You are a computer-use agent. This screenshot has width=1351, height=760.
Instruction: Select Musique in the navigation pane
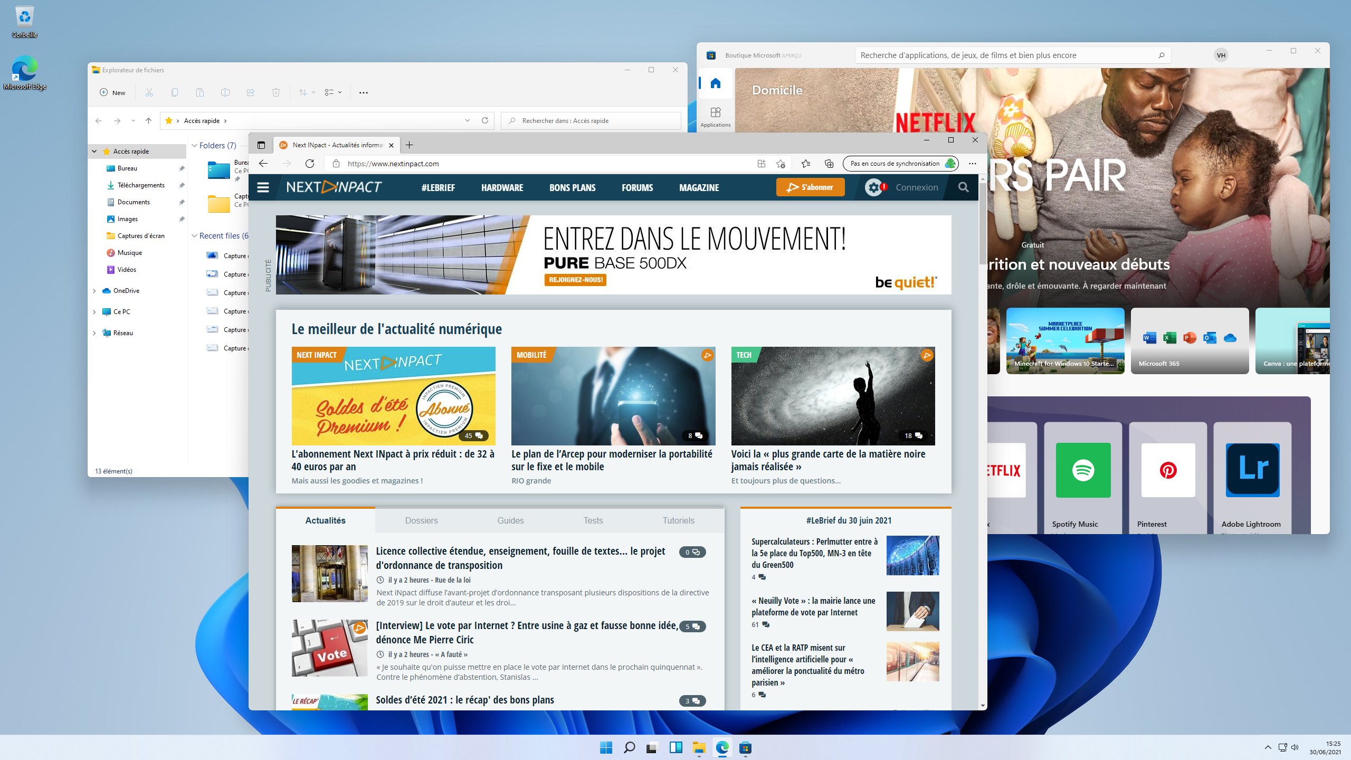coord(130,253)
